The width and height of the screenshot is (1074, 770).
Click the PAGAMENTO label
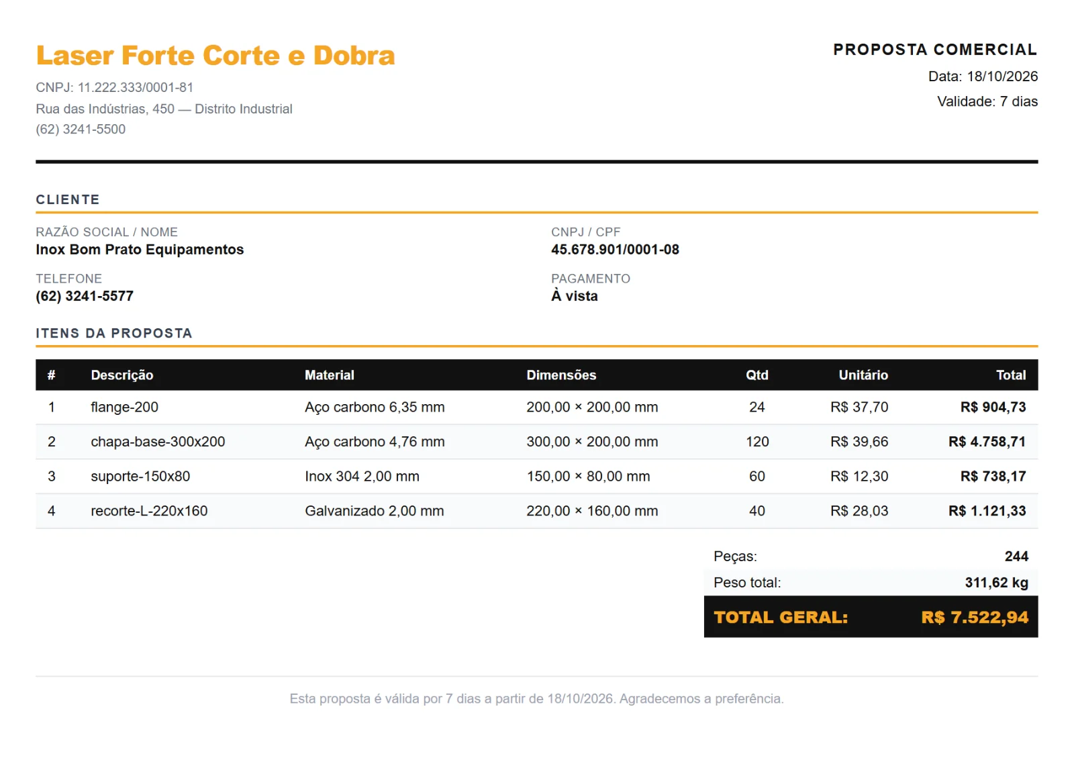tap(591, 278)
